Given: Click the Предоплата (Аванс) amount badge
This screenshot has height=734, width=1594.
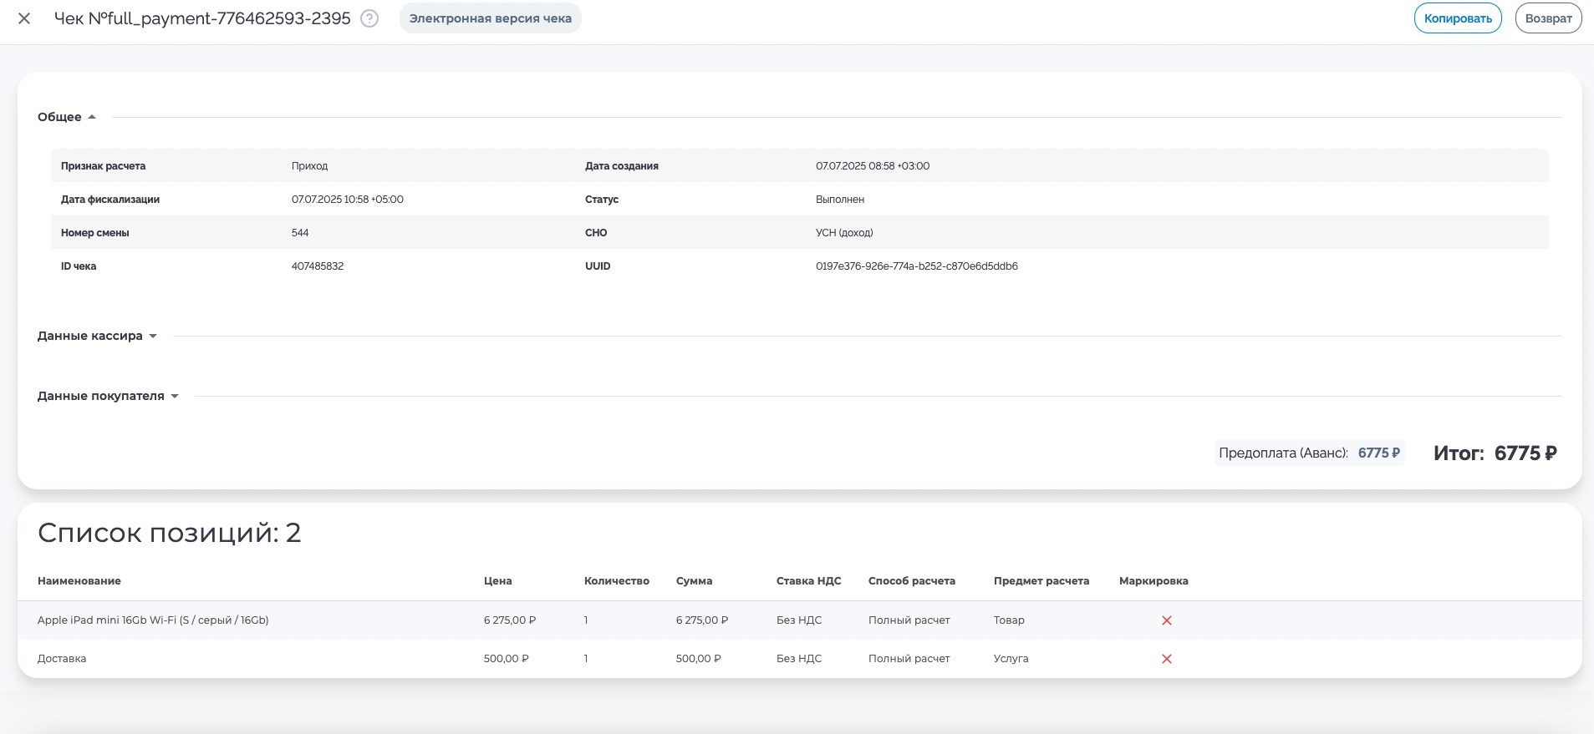Looking at the screenshot, I should pos(1309,453).
